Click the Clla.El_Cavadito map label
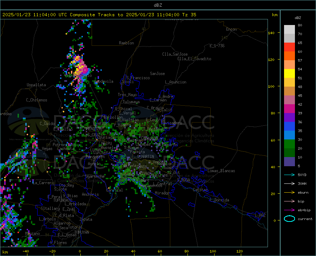 pyautogui.click(x=194, y=59)
